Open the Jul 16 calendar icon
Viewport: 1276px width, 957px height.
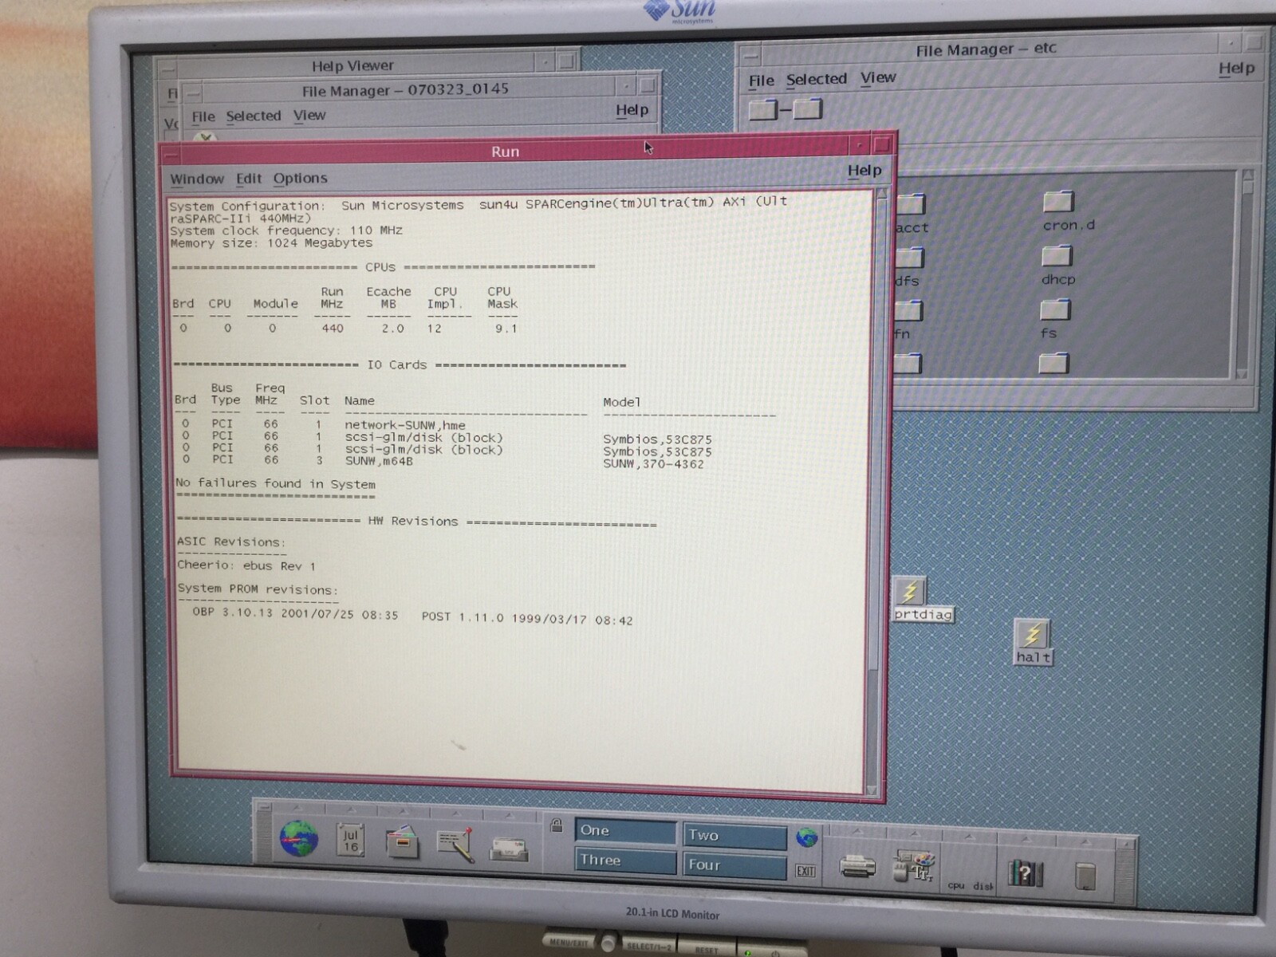coord(350,841)
